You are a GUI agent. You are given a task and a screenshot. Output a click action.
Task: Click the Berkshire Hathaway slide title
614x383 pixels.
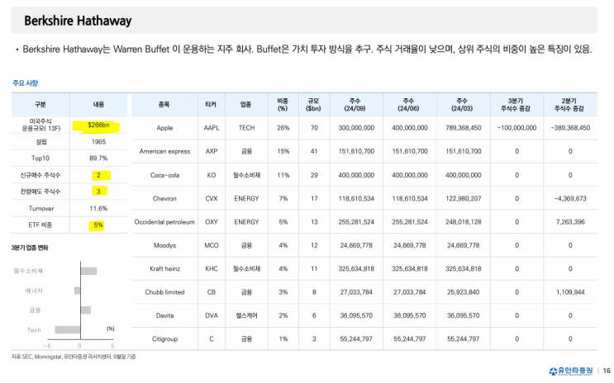coord(78,20)
